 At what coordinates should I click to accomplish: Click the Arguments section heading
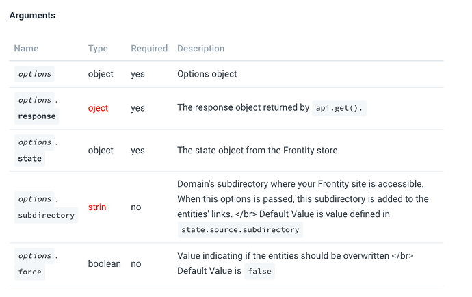click(x=32, y=15)
